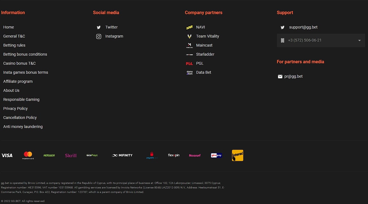View Insta games bonus terms
The width and height of the screenshot is (368, 204).
(26, 73)
